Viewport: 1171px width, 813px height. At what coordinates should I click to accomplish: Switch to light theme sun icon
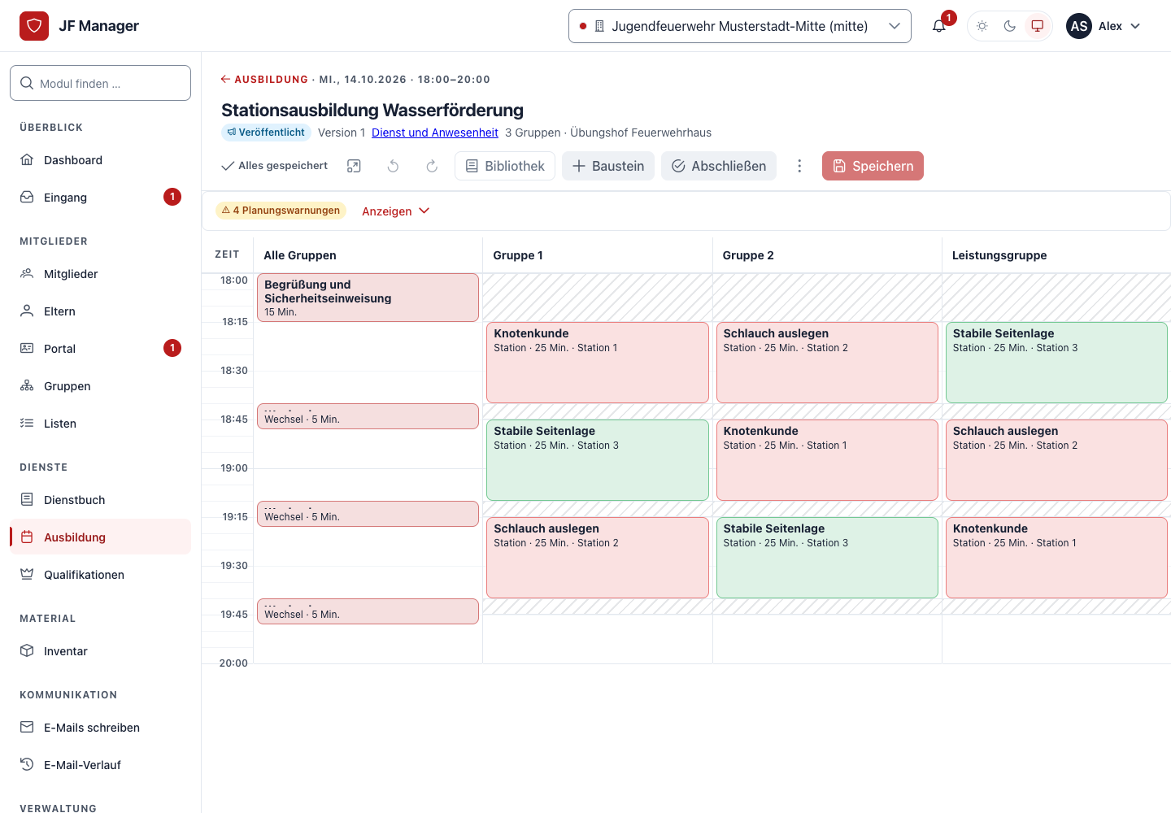(x=982, y=26)
